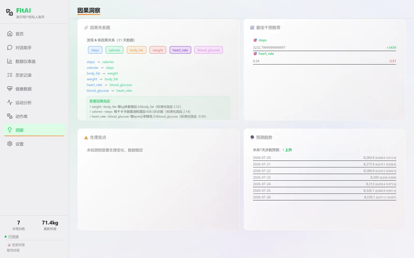Click the heart_rate → blood_glucose relation row

tap(109, 85)
